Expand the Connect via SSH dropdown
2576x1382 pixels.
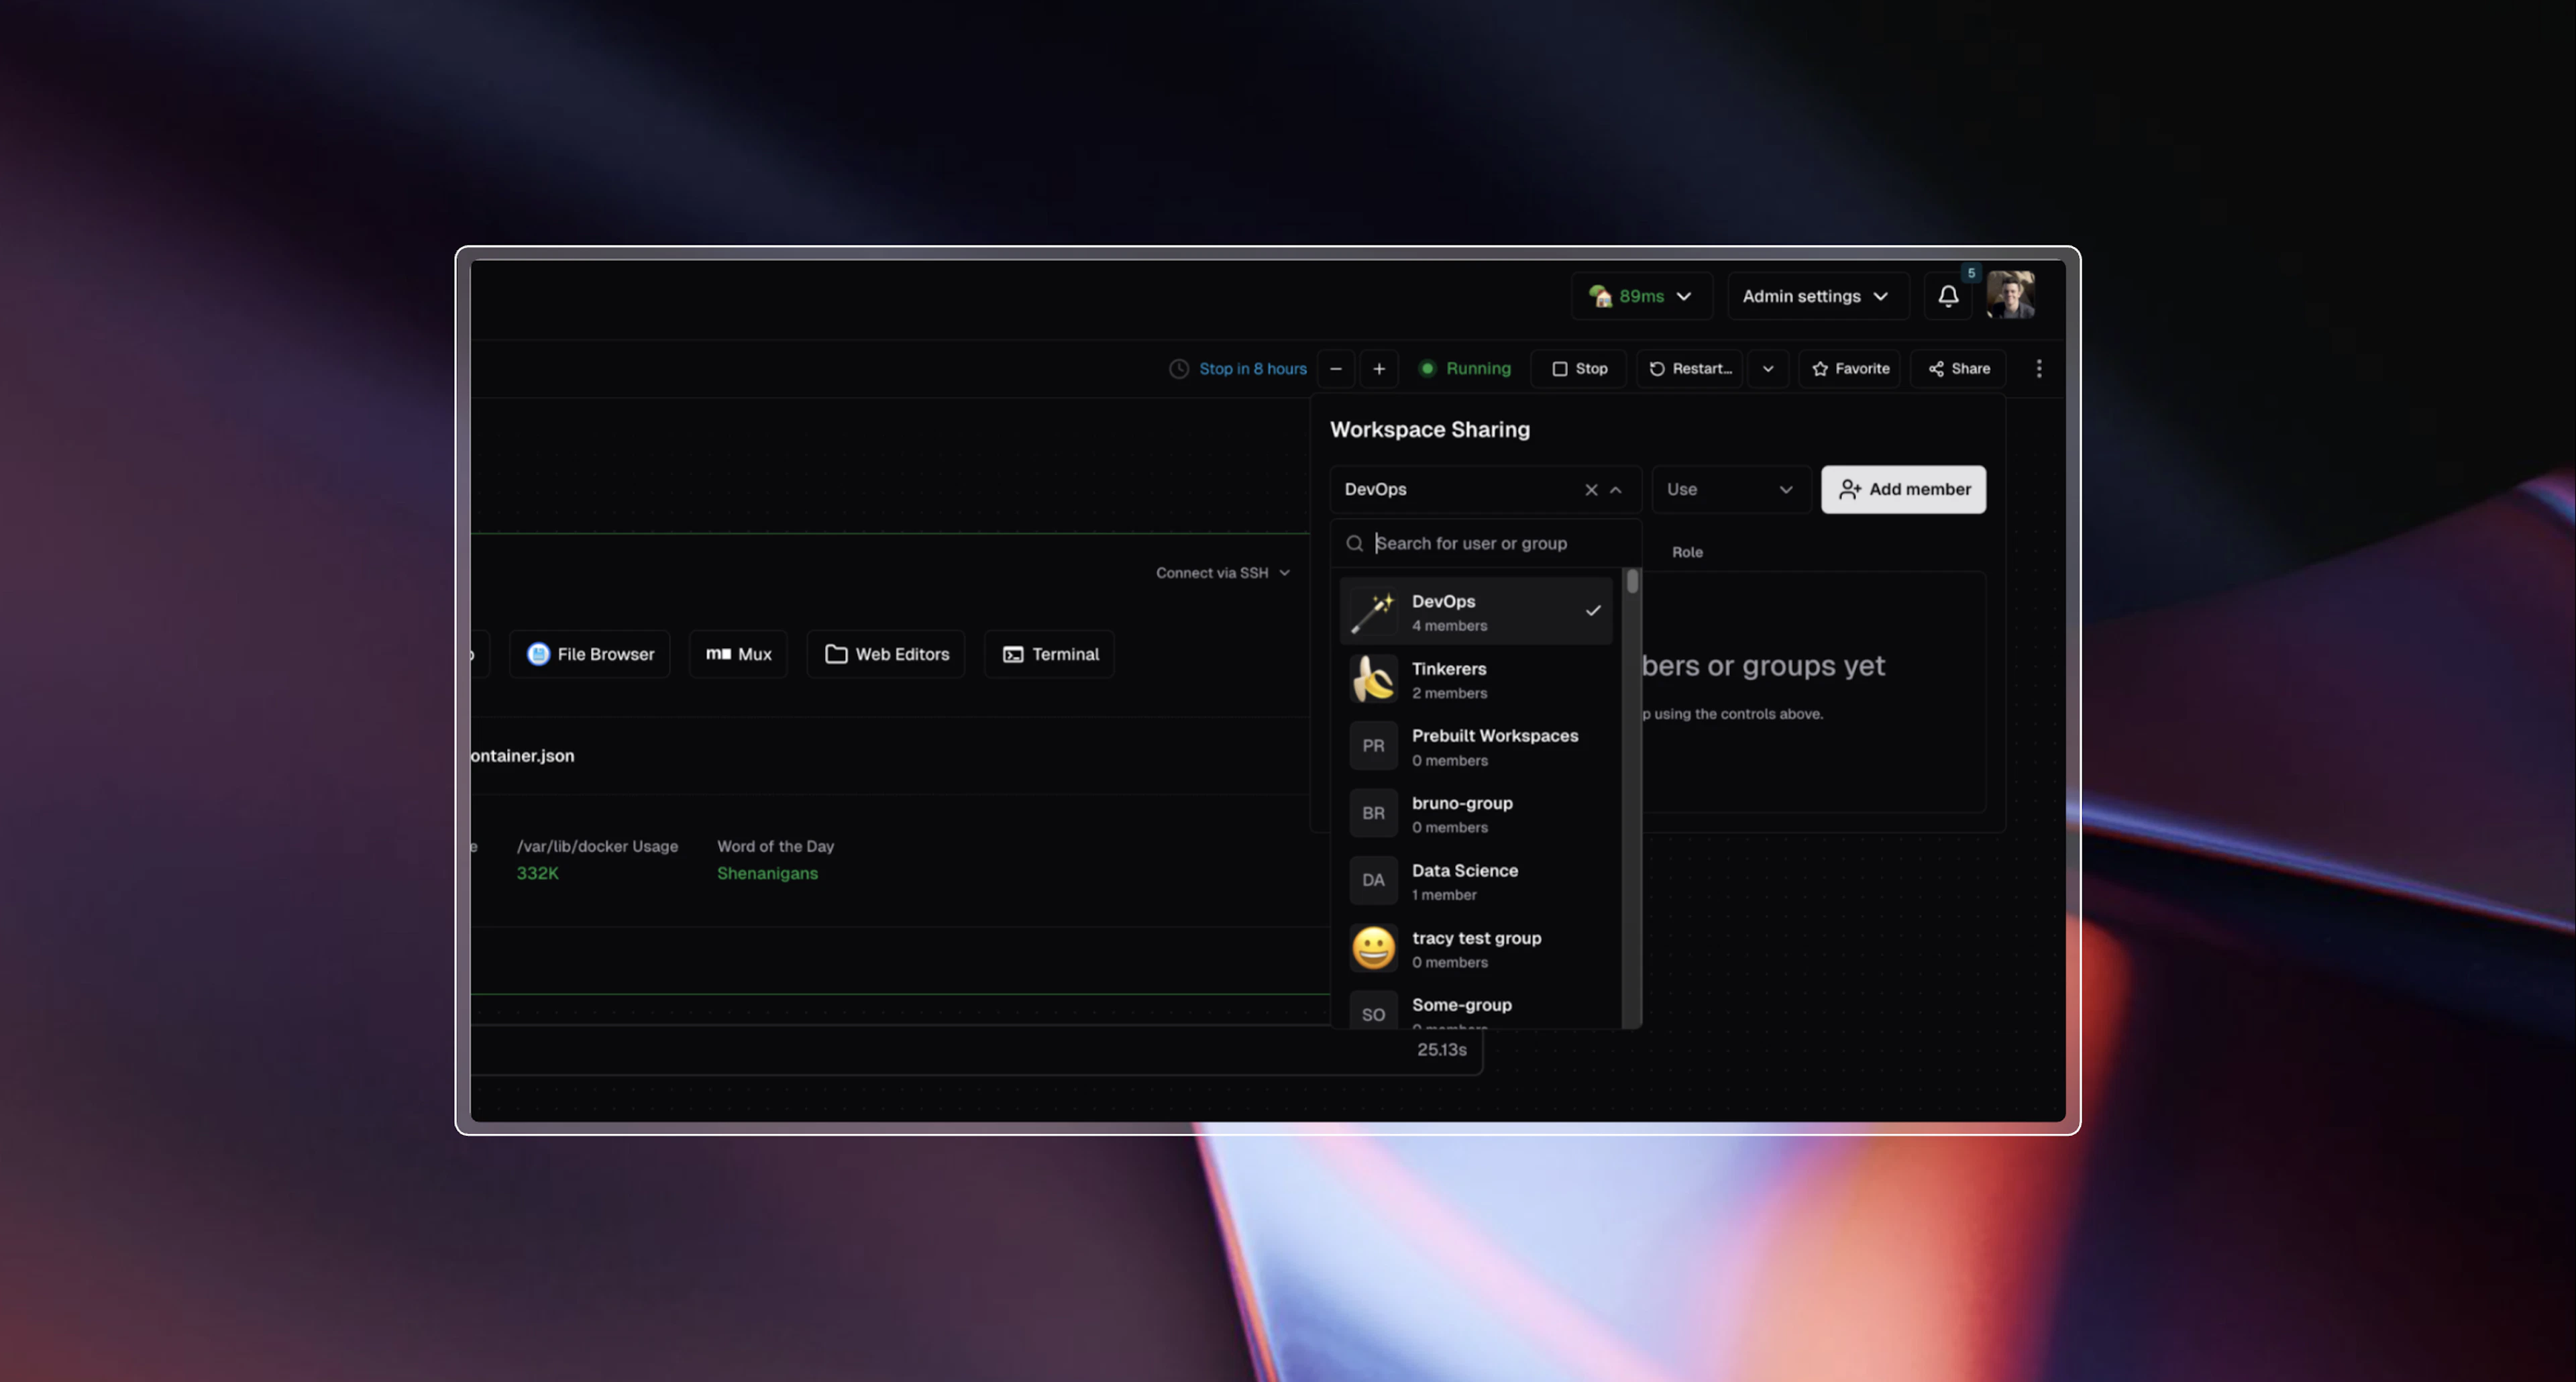coord(1223,573)
